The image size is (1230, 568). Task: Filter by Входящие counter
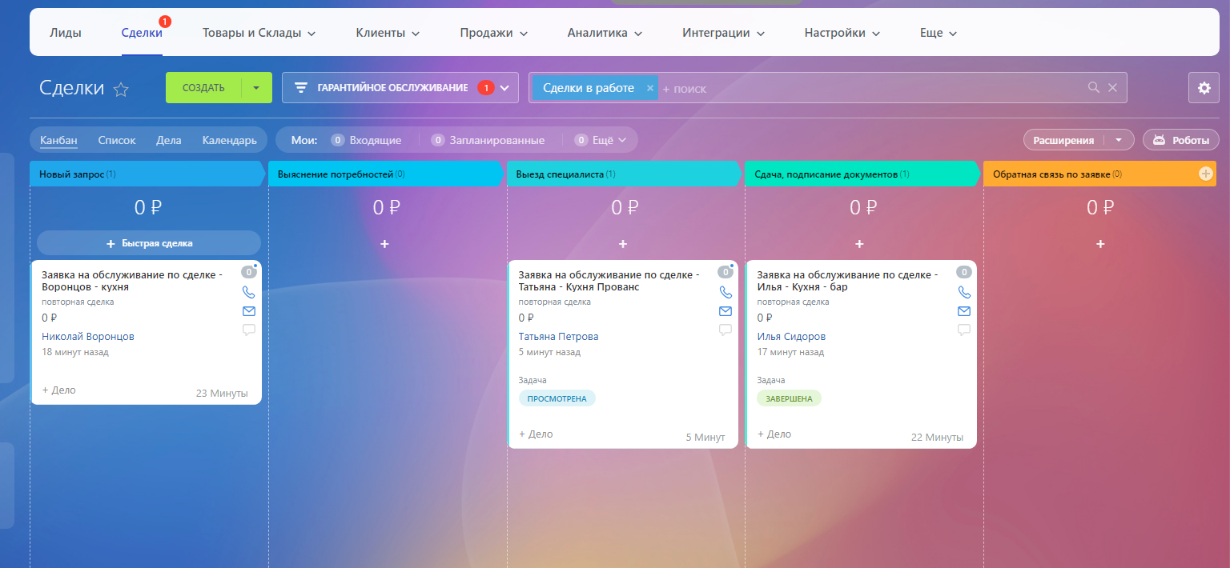(366, 140)
